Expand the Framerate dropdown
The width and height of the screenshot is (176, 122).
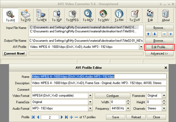[164, 96]
